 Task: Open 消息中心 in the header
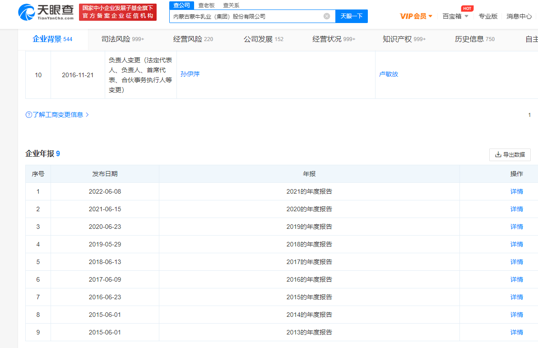click(519, 16)
